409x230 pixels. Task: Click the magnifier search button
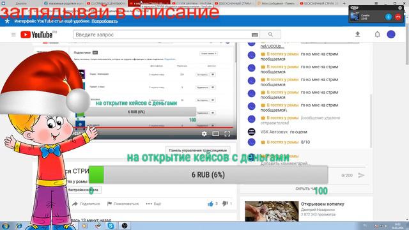coord(270,34)
